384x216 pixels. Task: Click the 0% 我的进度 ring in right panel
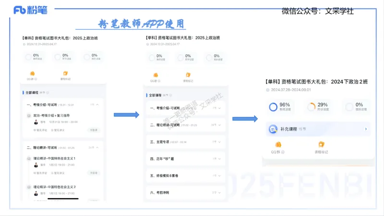tap(349, 107)
